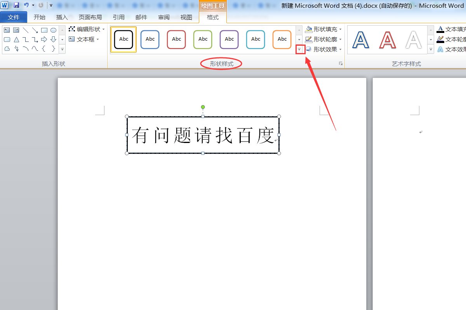Open the 形状轮廓 outline menu
Image resolution: width=466 pixels, height=310 pixels.
pos(323,39)
